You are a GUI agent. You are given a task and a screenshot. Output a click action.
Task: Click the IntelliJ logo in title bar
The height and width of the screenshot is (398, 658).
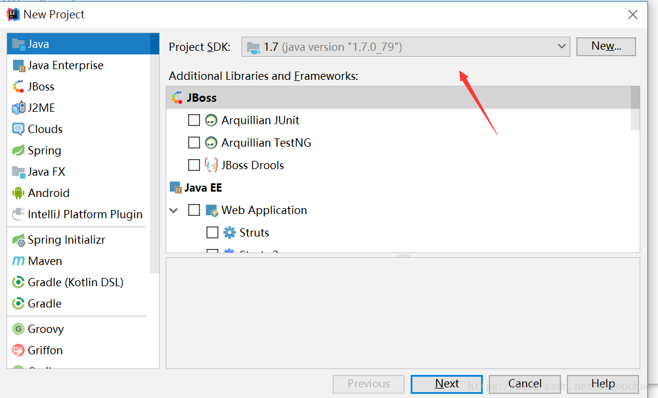[x=13, y=14]
